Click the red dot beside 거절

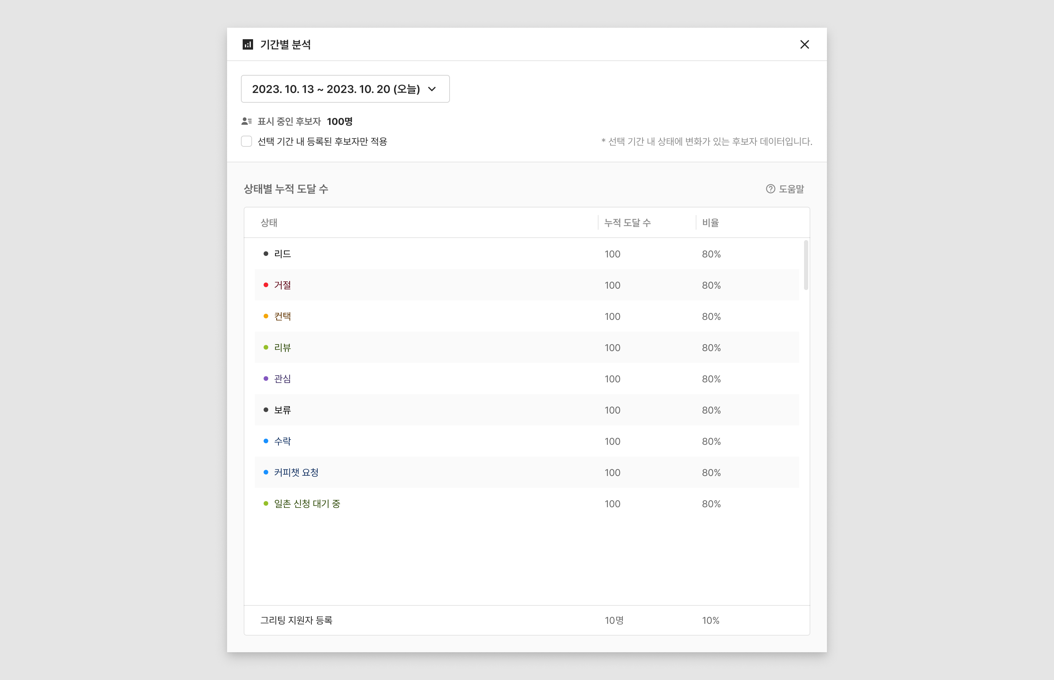tap(266, 285)
